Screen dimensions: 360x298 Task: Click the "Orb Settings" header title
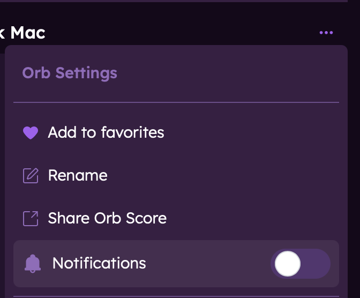[70, 73]
